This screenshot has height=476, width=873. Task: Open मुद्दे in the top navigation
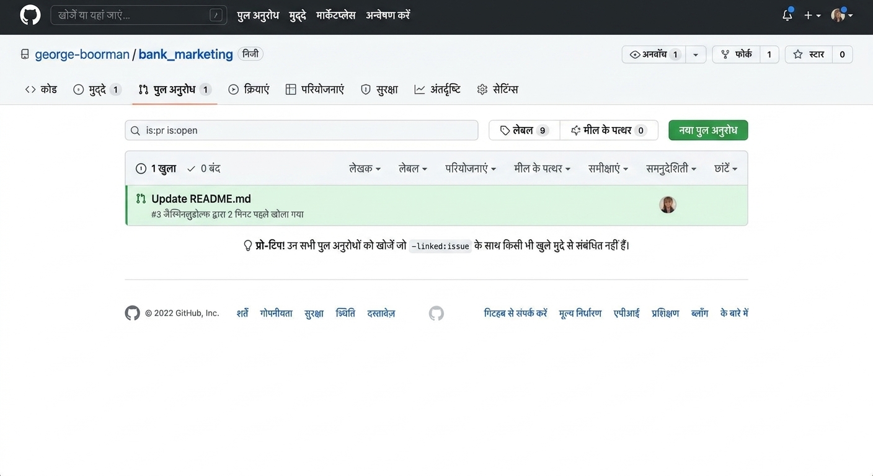click(x=298, y=15)
